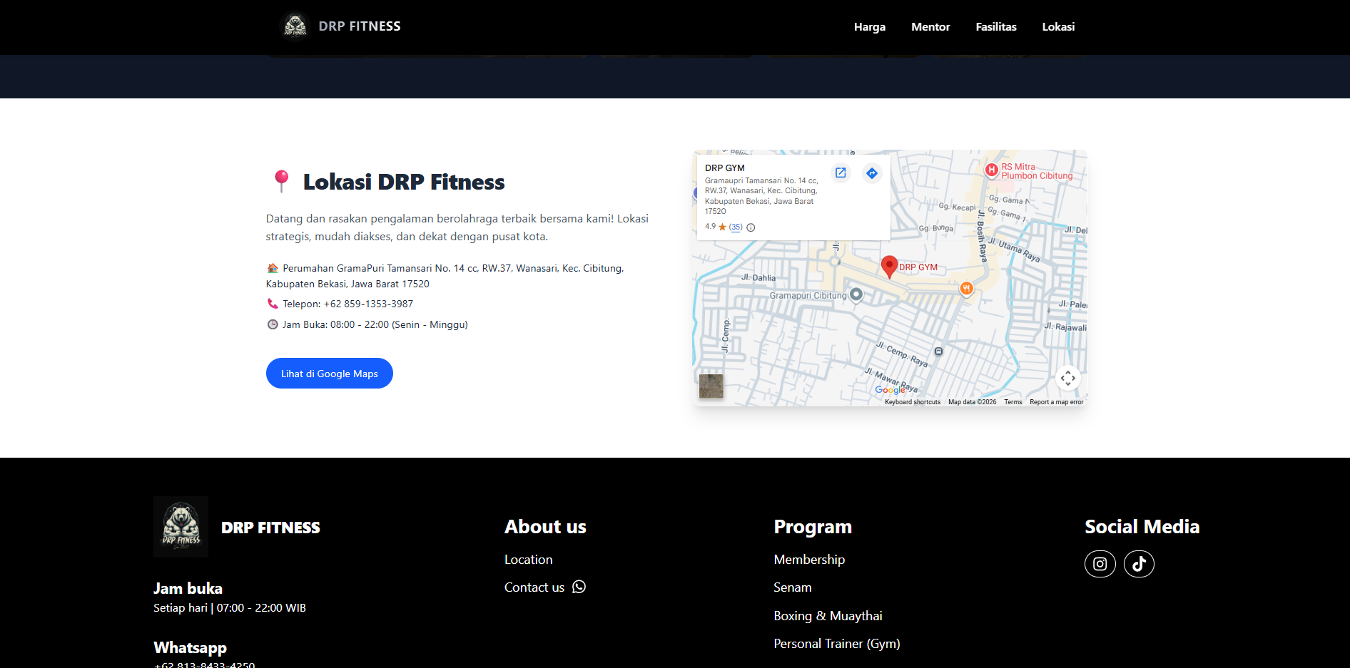This screenshot has width=1350, height=668.
Task: Click the Perumahan GramaPuri Tamansari address text
Action: 445,276
